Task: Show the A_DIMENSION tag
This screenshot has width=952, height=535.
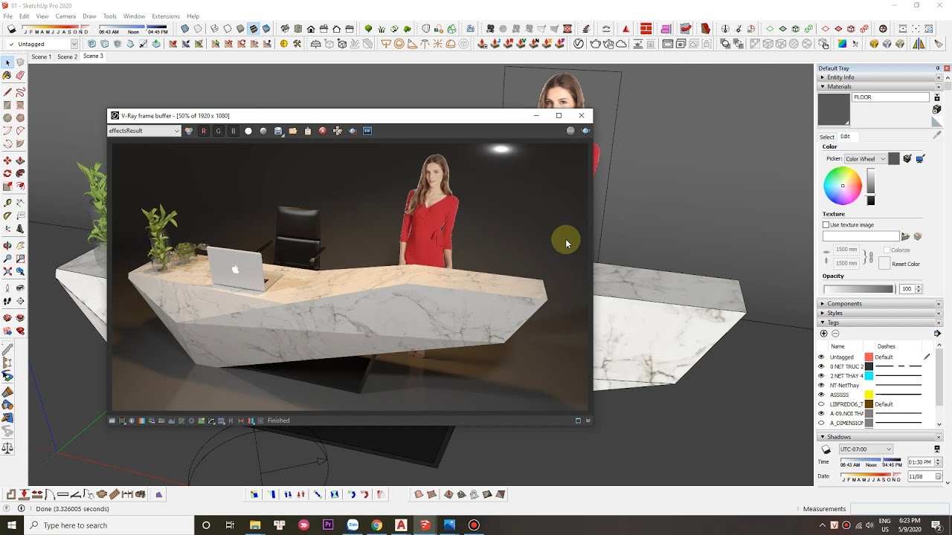Action: tap(821, 423)
